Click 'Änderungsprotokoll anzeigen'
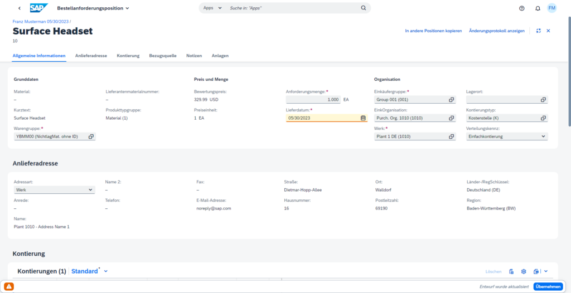The image size is (571, 293). 497,31
